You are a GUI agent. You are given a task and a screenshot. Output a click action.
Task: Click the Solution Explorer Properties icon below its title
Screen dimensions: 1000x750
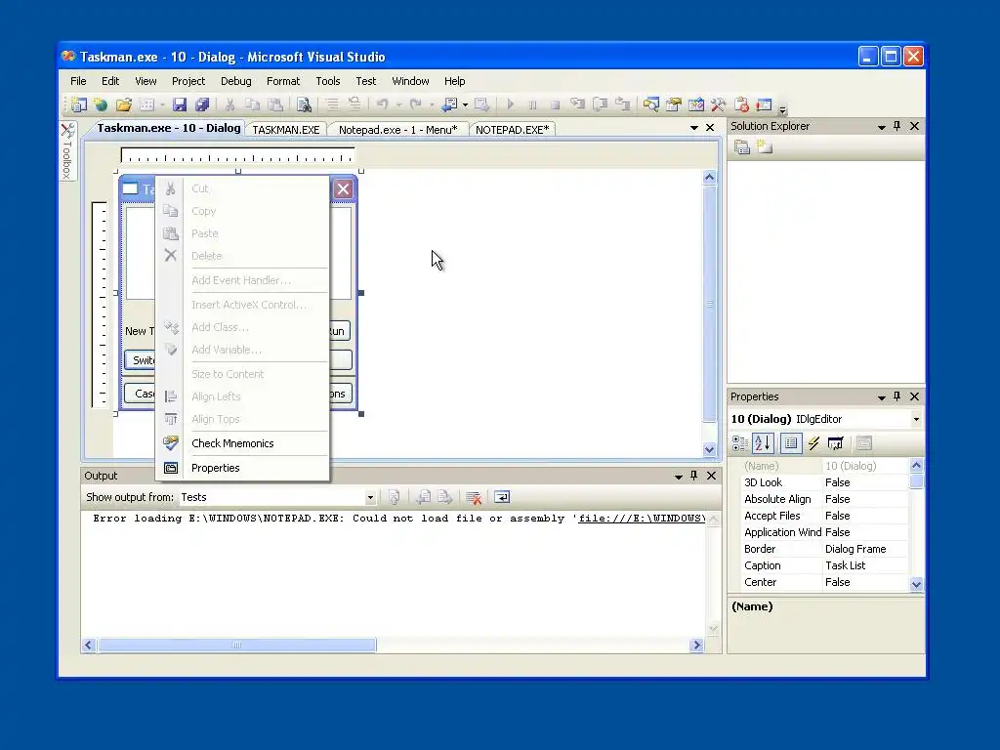click(741, 148)
